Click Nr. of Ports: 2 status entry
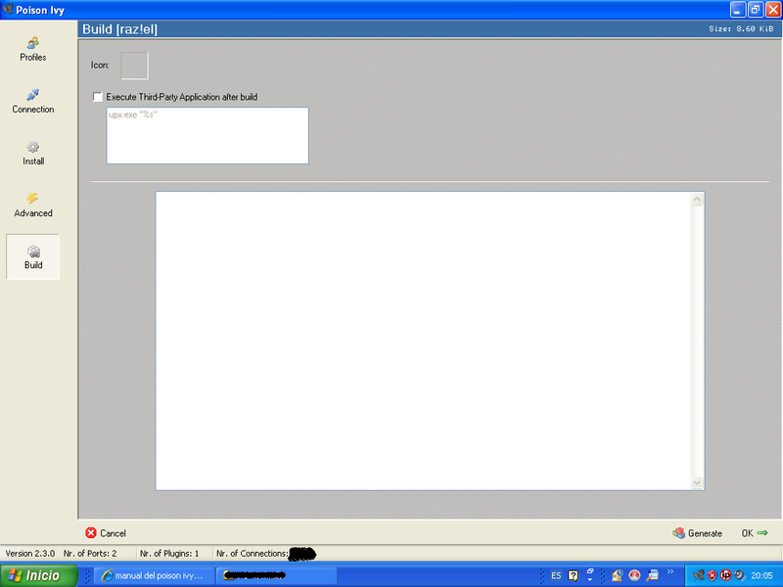Image resolution: width=783 pixels, height=587 pixels. pos(90,553)
